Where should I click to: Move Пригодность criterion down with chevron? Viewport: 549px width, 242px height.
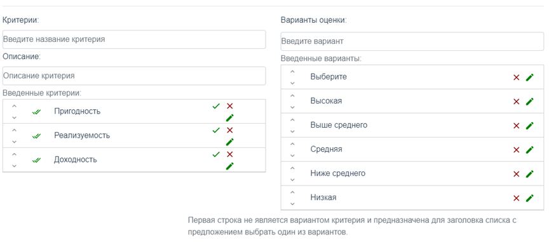[x=14, y=118]
